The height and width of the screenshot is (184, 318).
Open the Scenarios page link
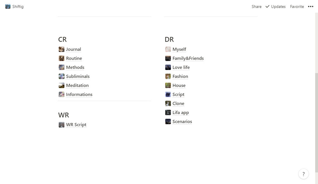click(182, 122)
